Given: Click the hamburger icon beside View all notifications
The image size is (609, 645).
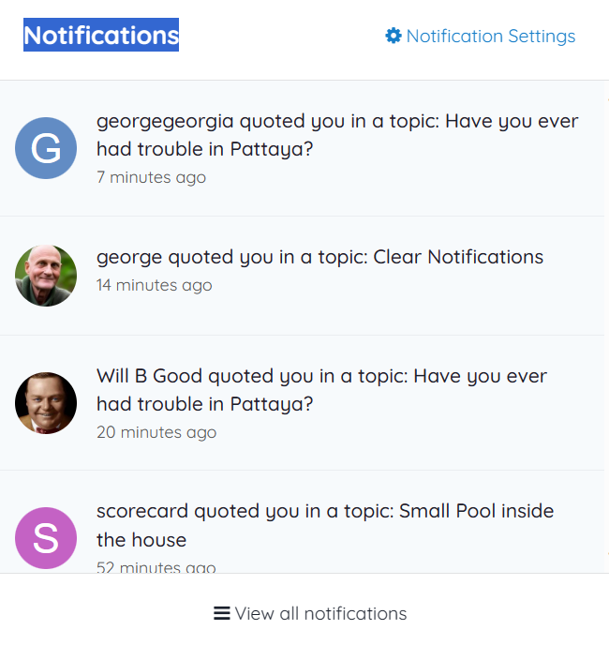Looking at the screenshot, I should point(222,613).
